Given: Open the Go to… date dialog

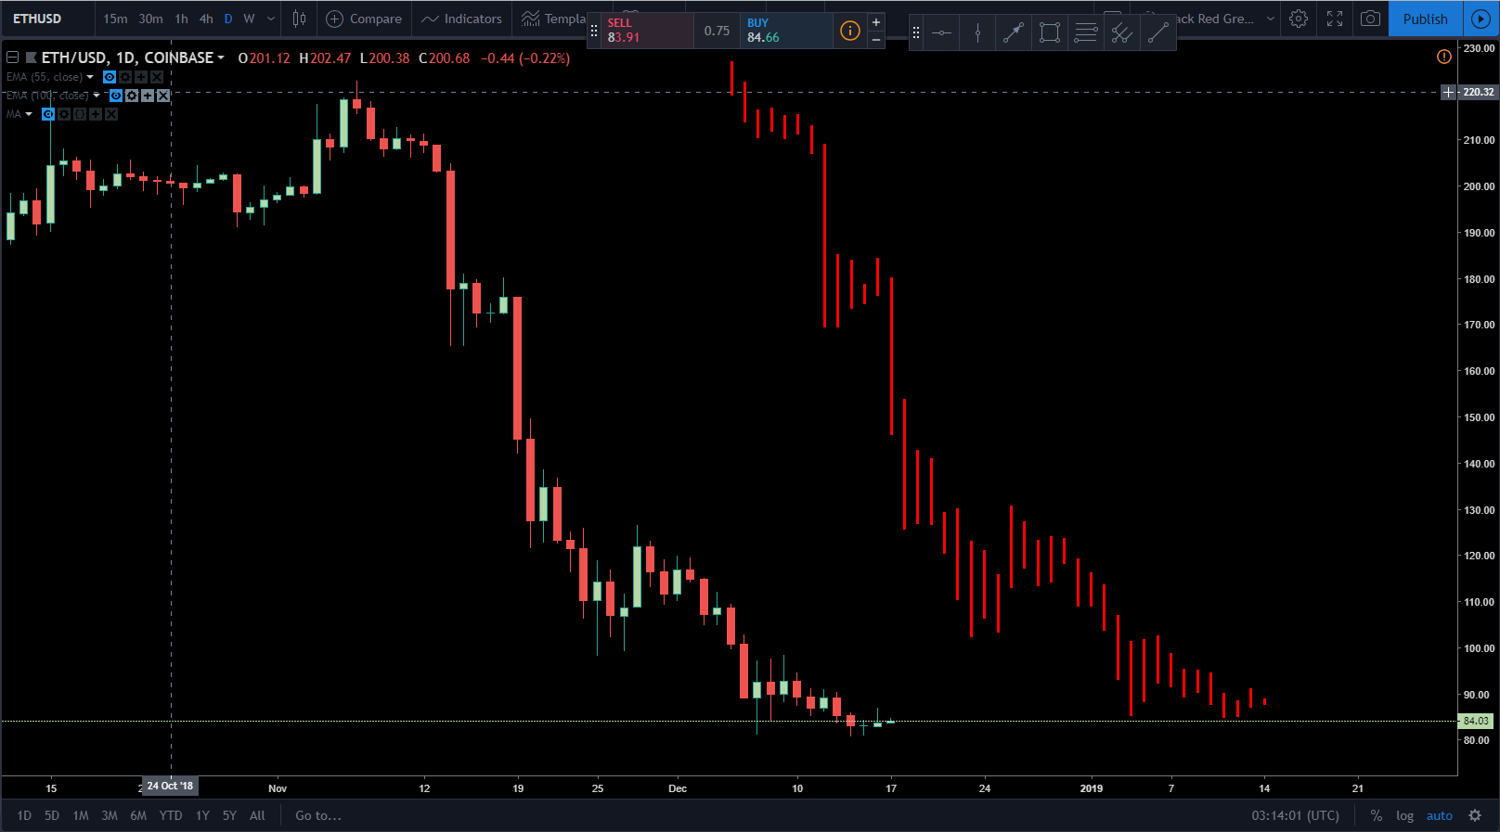Looking at the screenshot, I should tap(318, 815).
